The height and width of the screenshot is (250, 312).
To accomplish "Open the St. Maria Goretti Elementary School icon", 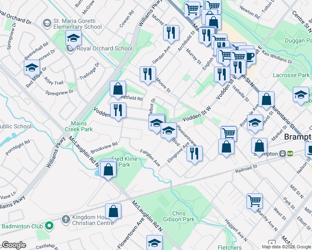I will pos(47,23).
